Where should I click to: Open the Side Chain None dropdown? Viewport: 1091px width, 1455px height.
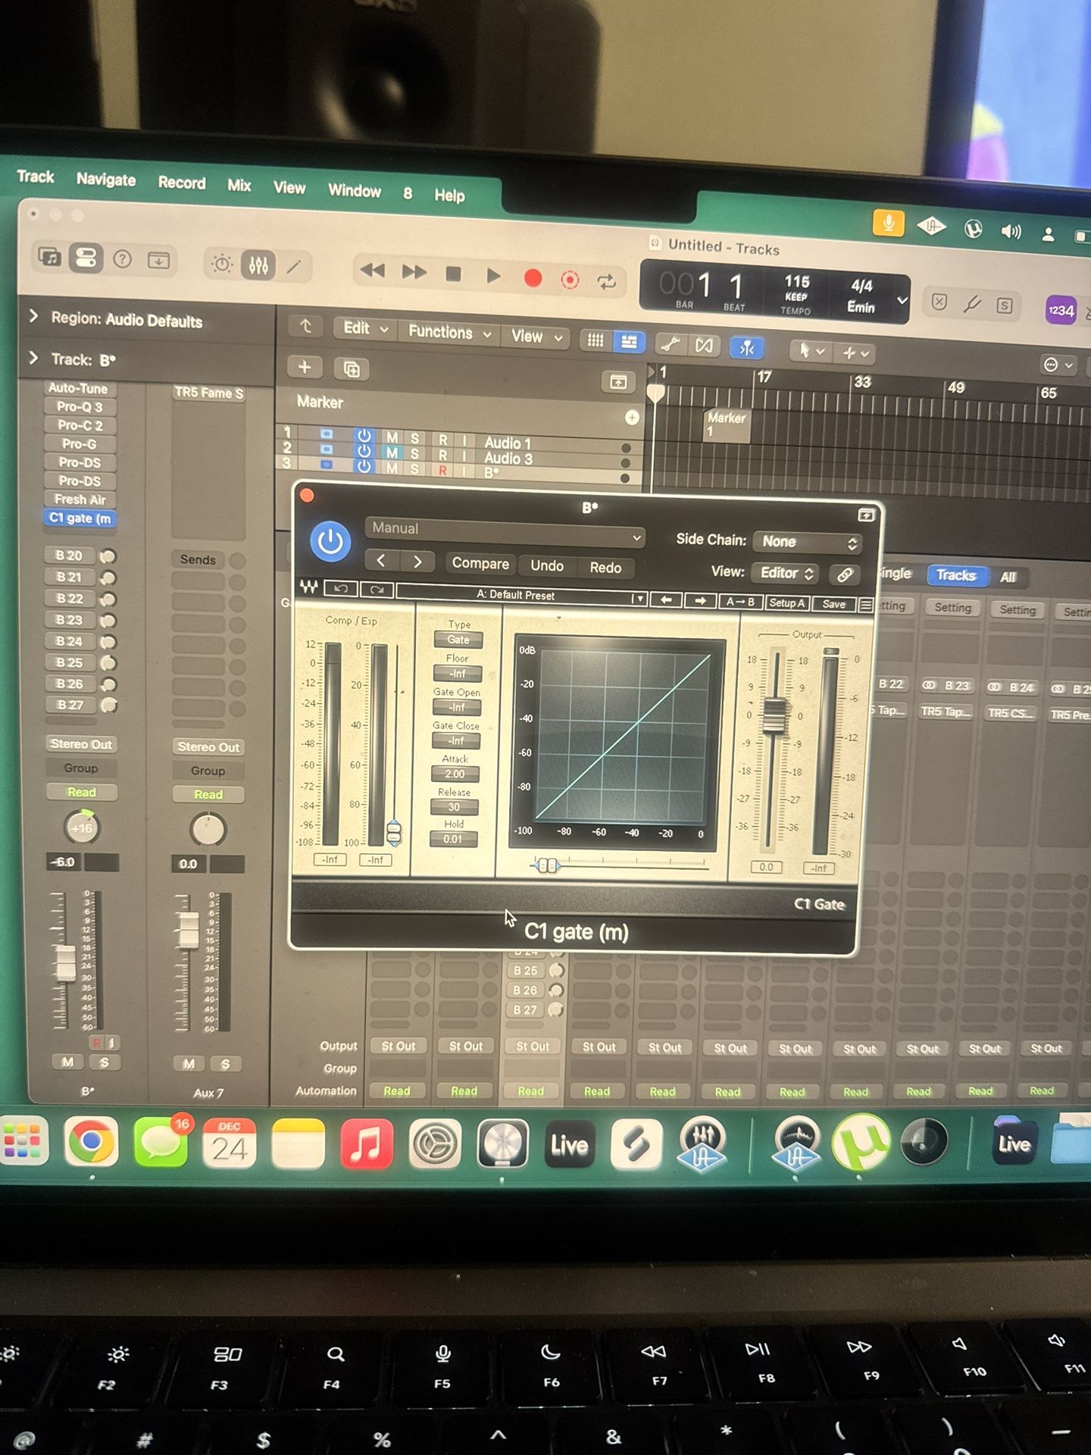coord(809,543)
